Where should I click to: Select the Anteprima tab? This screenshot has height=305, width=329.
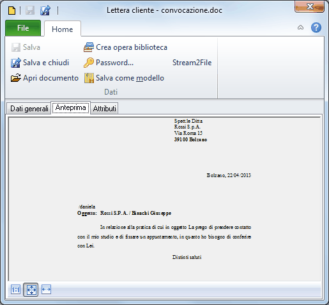(x=70, y=107)
